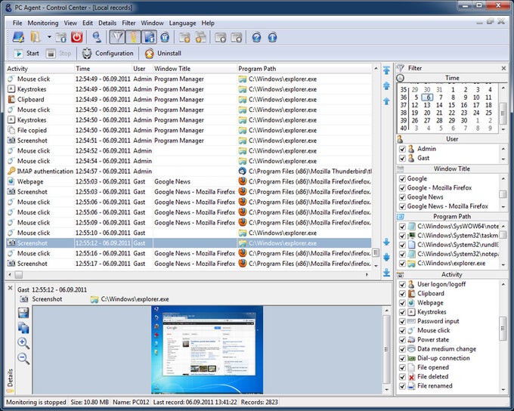Viewport: 514px width, 411px height.
Task: Click the folder open icon in toolbar
Action: 35,37
